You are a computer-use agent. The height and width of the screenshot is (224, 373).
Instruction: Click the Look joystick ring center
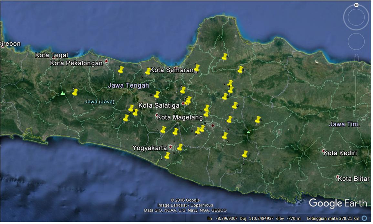[x=356, y=17]
